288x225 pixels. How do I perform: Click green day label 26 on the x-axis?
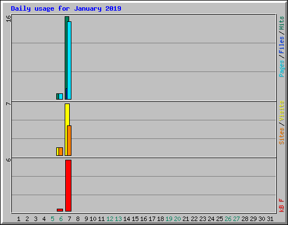[x=228, y=219]
